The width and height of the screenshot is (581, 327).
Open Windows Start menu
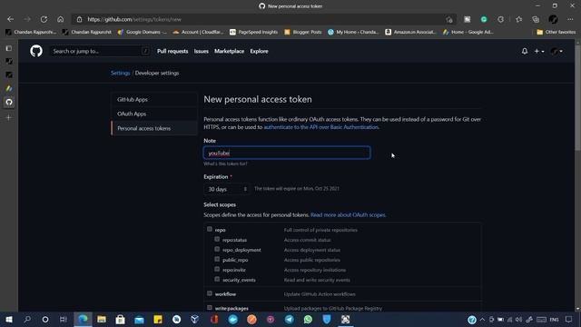[9, 319]
